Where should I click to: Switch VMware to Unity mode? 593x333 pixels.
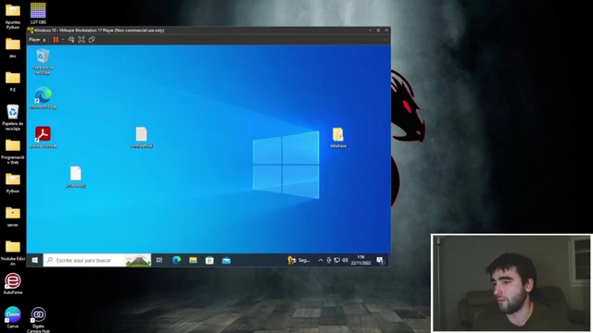point(92,40)
